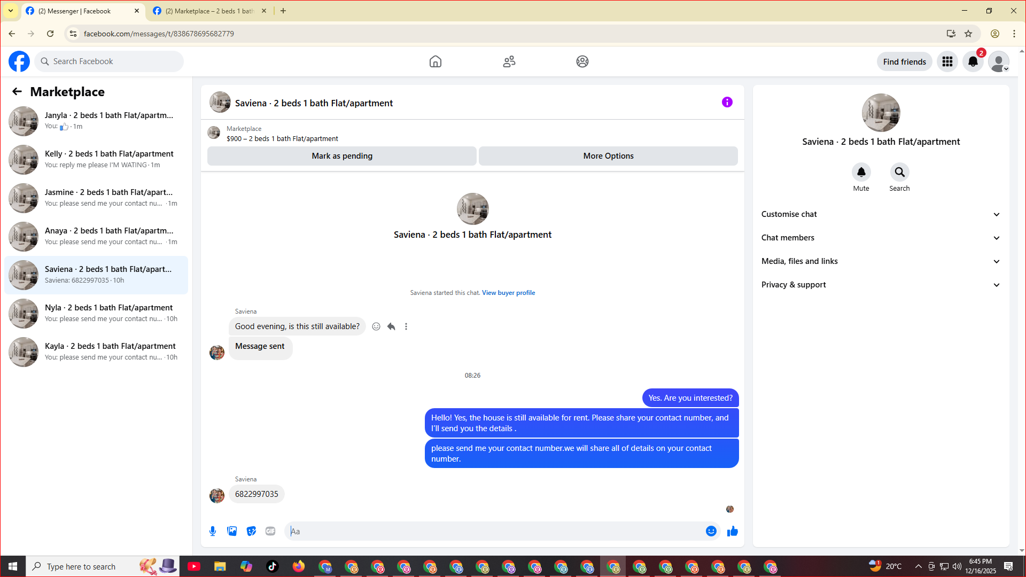Reload the page in browser
The width and height of the screenshot is (1026, 577).
(x=50, y=34)
